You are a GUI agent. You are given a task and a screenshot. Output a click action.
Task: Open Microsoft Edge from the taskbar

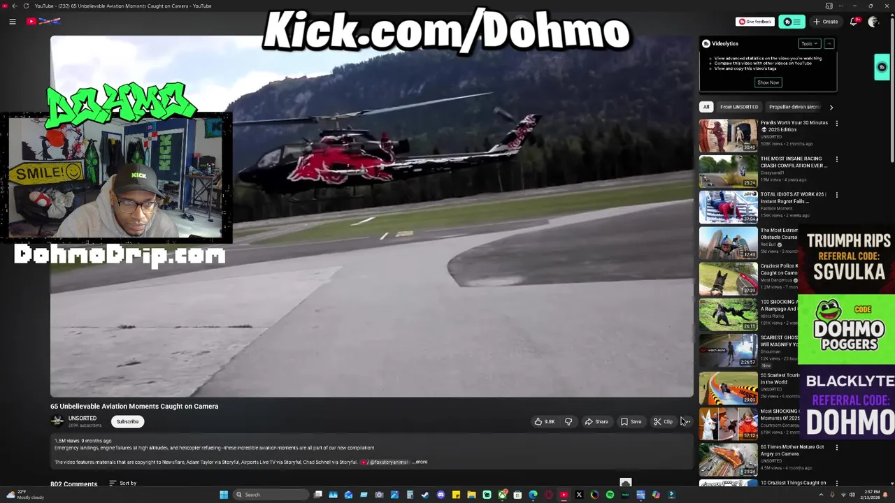click(x=533, y=495)
